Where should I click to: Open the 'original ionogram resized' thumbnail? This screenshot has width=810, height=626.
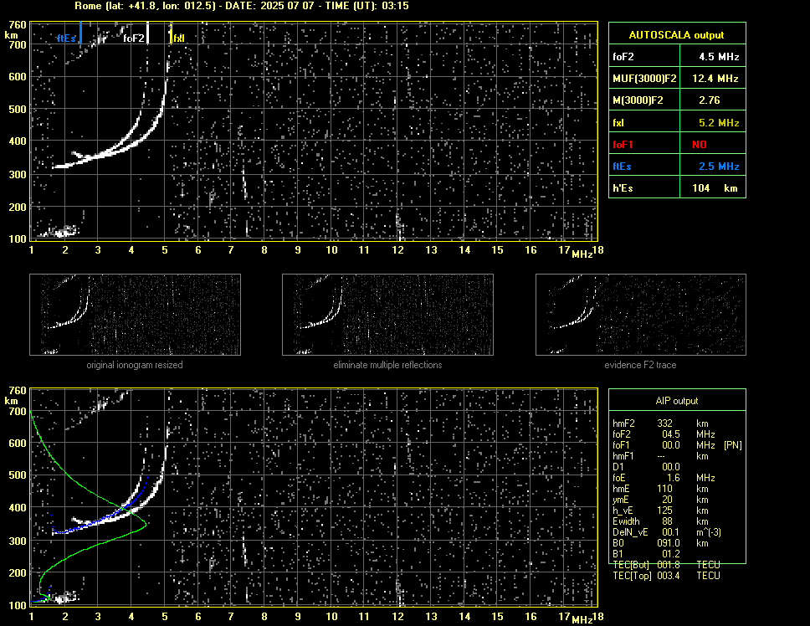[x=135, y=315]
